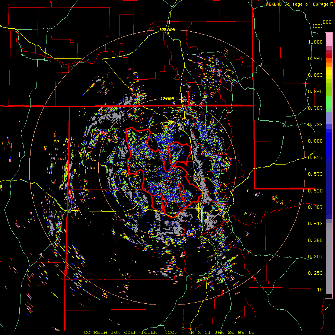Click the "TH" threshold label on the scale

click(320, 290)
